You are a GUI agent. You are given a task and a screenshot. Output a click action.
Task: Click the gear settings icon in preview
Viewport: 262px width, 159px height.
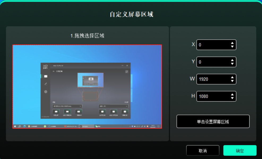coord(46,92)
